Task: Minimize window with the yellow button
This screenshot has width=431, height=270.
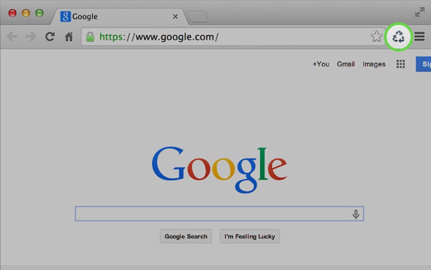Action: tap(26, 13)
